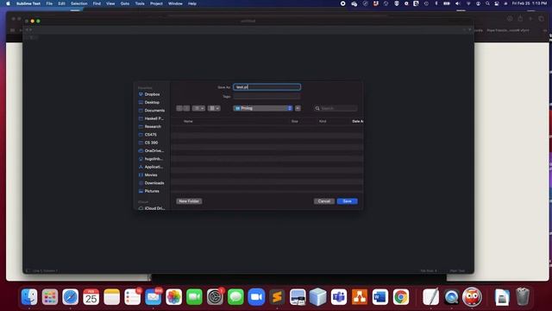Open Photos from the dock
This screenshot has height=311, width=552.
174,297
